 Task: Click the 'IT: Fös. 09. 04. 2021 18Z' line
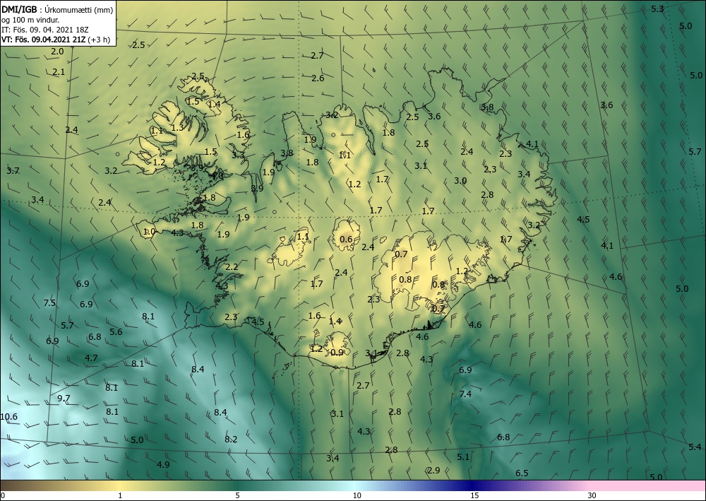click(x=45, y=30)
